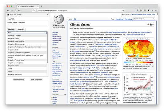164x112 pixels.
Task: Click the browser address bar URL
Action: (x=53, y=10)
